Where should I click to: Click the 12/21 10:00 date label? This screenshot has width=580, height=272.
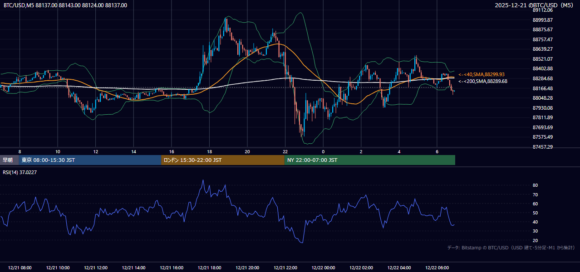pos(58,268)
